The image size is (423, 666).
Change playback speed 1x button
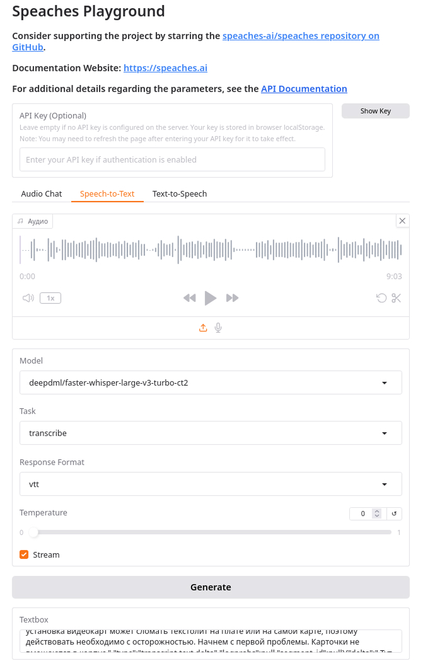coord(50,298)
